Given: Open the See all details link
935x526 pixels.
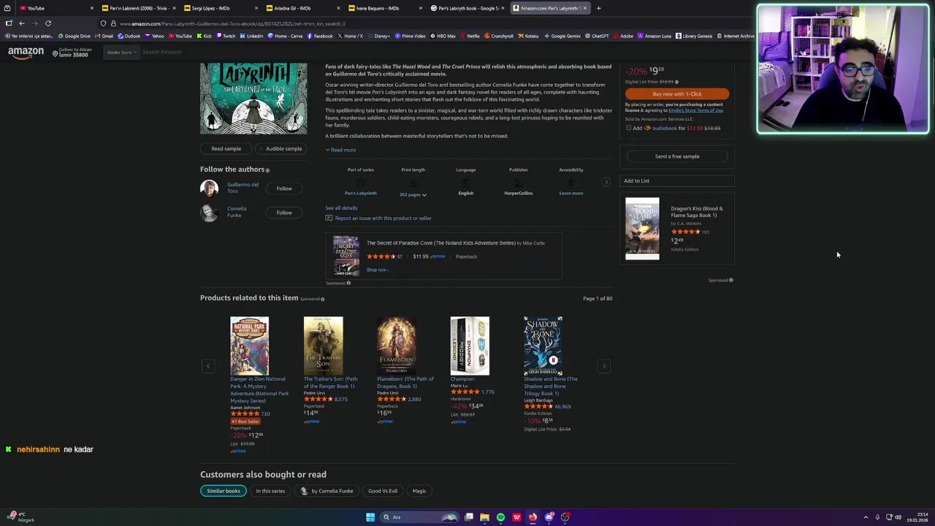Looking at the screenshot, I should click(x=341, y=207).
